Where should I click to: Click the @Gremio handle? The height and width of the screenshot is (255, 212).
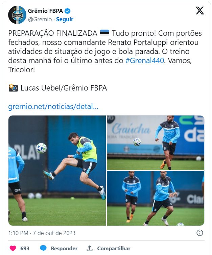coord(40,19)
